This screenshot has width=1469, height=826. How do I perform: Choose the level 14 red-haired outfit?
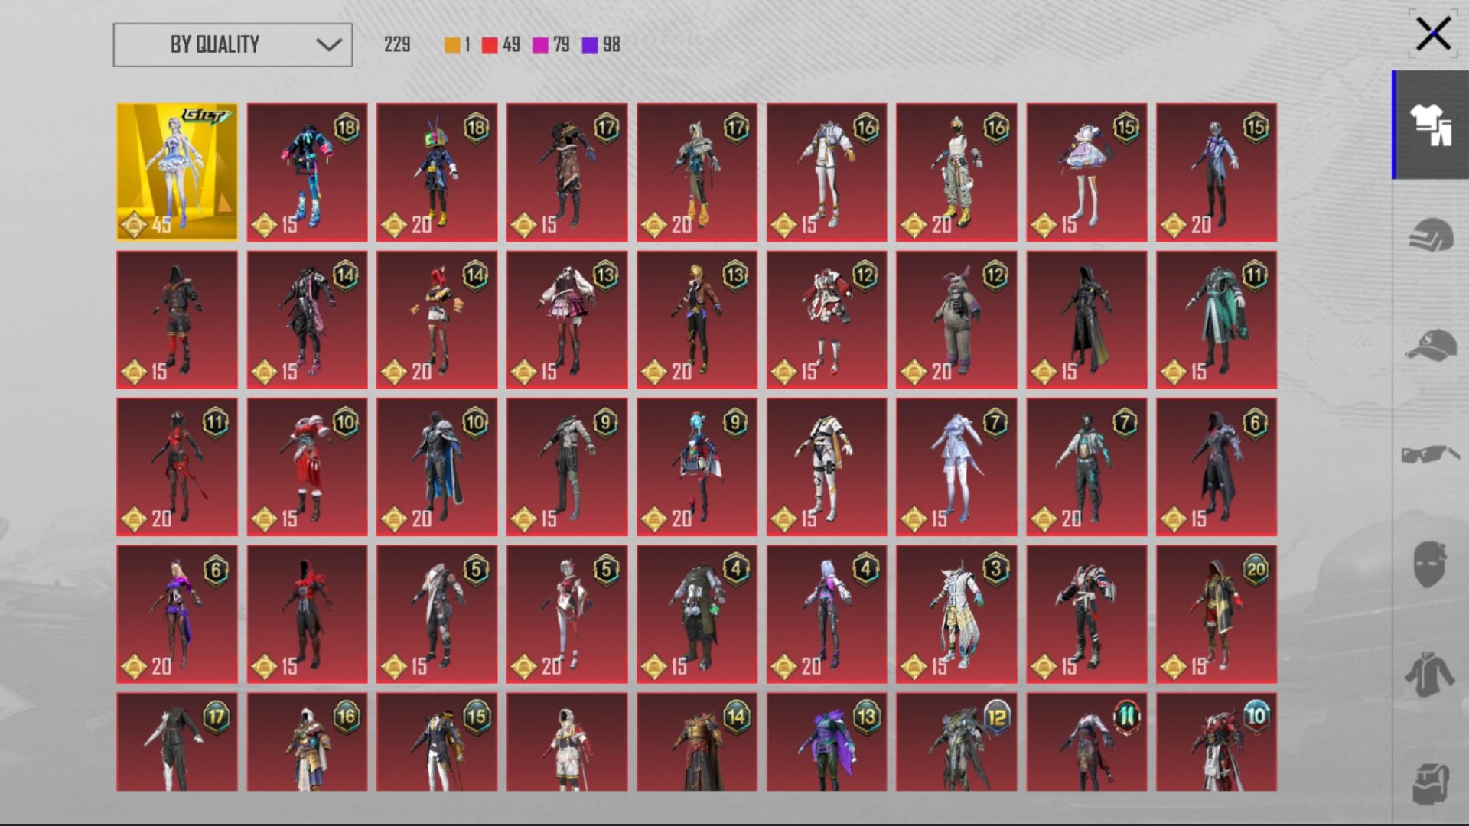pos(437,320)
